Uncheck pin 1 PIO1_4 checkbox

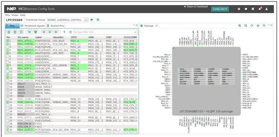click(x=8, y=41)
